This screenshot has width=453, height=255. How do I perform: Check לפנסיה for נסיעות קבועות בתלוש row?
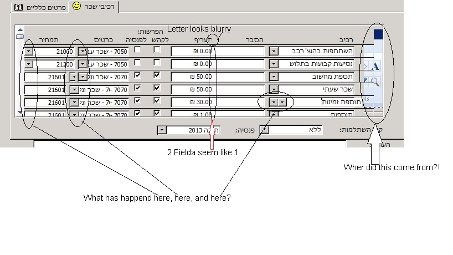click(137, 63)
